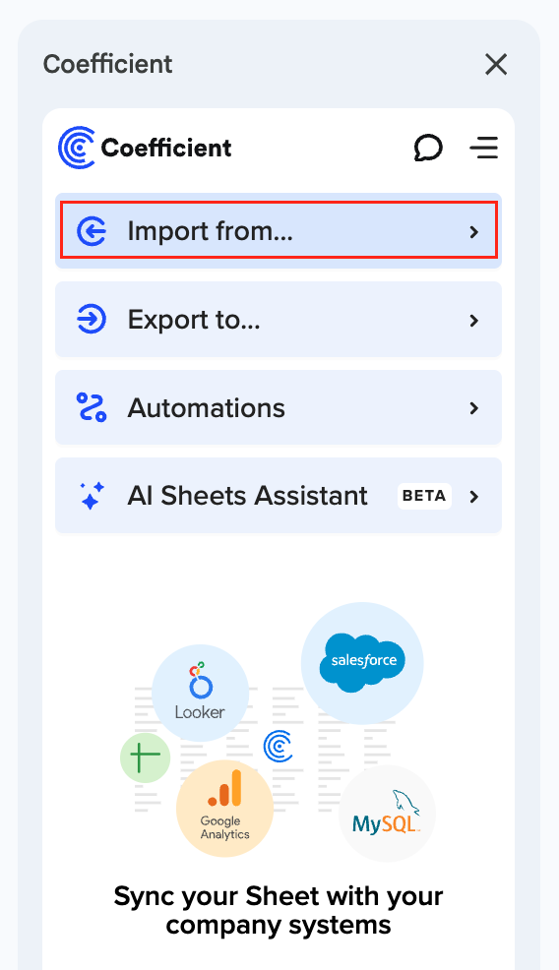
Task: Click the Looker logo circle
Action: [200, 693]
